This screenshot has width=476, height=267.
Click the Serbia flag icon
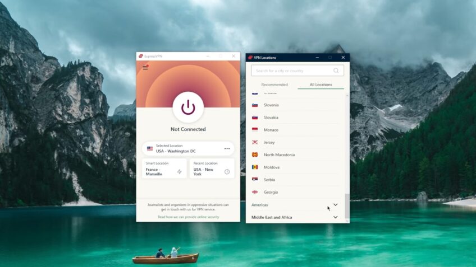point(255,180)
